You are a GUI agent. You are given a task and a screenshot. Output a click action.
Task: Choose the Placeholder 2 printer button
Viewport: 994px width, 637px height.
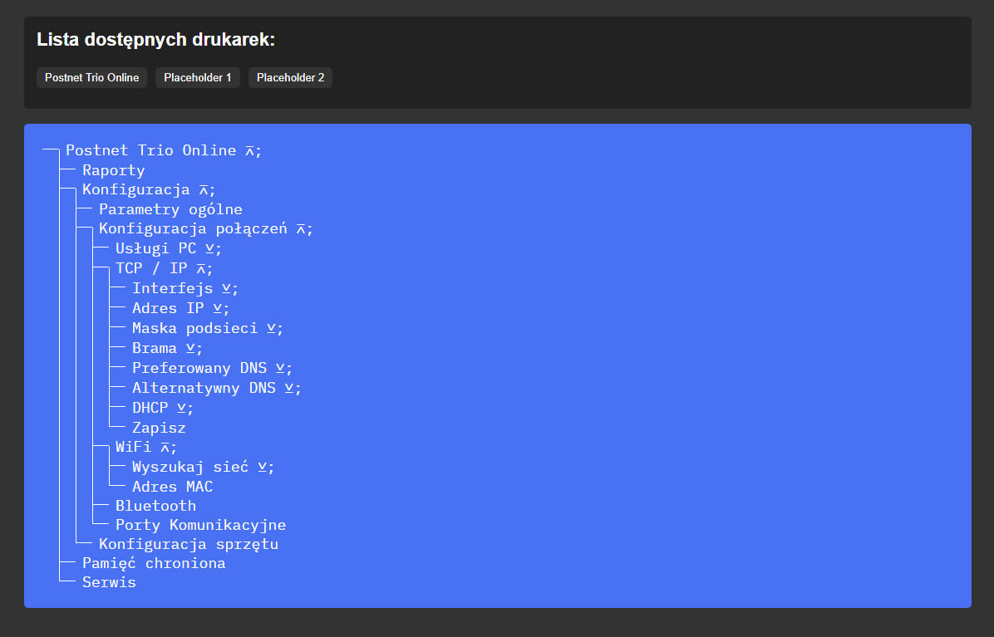[x=290, y=78]
